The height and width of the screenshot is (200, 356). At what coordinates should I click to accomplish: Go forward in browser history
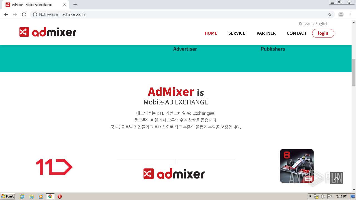pyautogui.click(x=15, y=14)
